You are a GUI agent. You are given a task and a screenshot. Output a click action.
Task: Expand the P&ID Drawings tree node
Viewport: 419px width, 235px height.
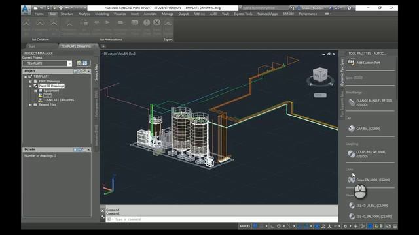pyautogui.click(x=31, y=81)
